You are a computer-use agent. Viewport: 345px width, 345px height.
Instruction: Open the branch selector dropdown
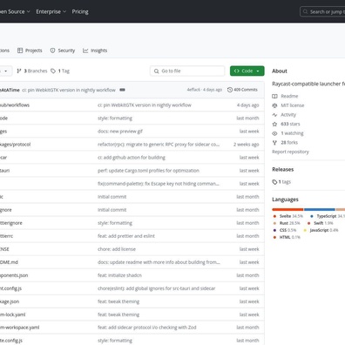tap(6, 71)
